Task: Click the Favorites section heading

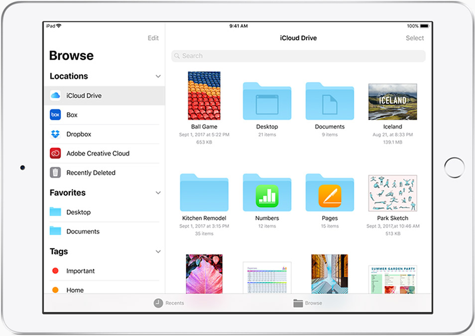Action: [x=68, y=193]
